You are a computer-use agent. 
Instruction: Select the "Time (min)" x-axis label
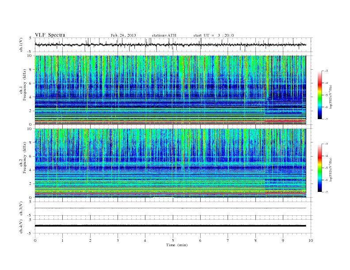[x=177, y=245]
